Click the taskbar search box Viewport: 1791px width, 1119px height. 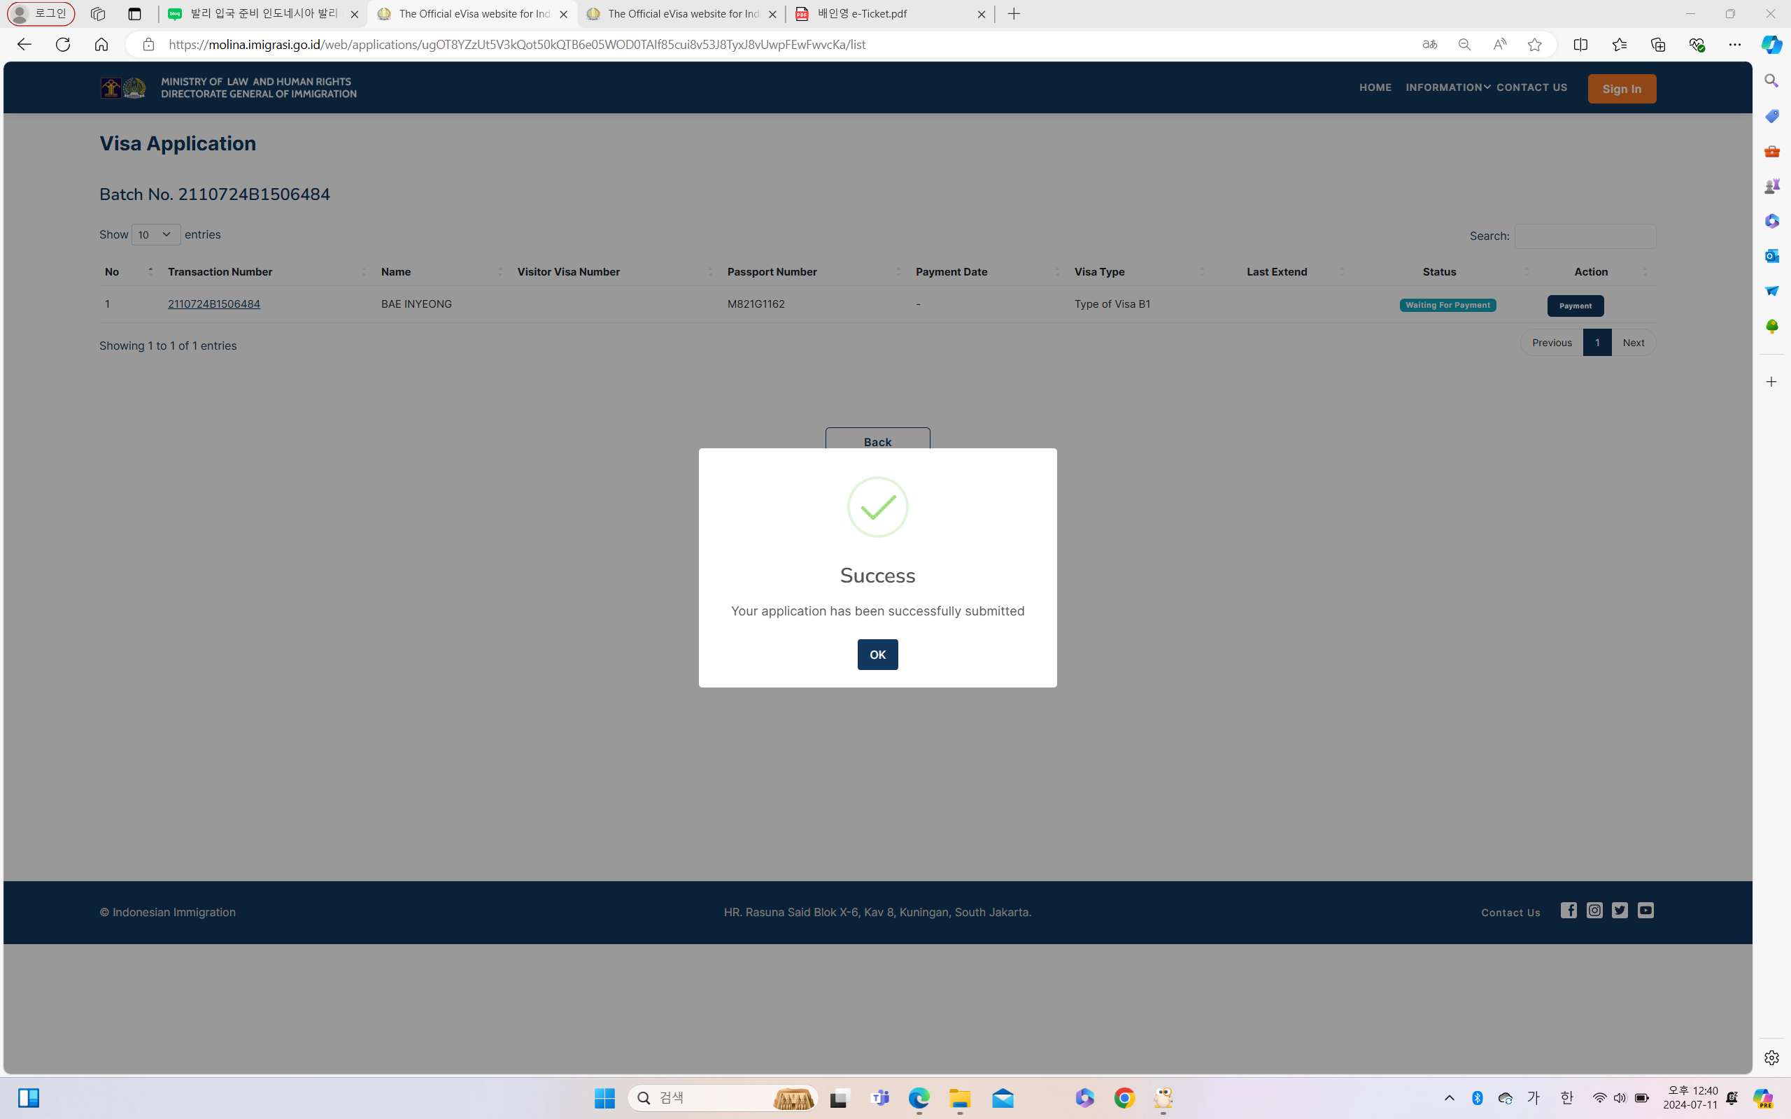(x=722, y=1098)
